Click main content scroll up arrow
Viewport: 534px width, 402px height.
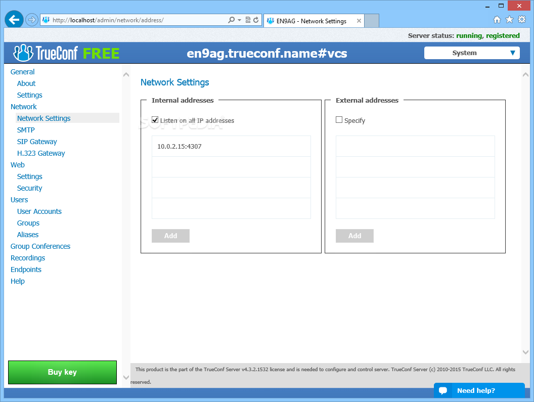(525, 74)
